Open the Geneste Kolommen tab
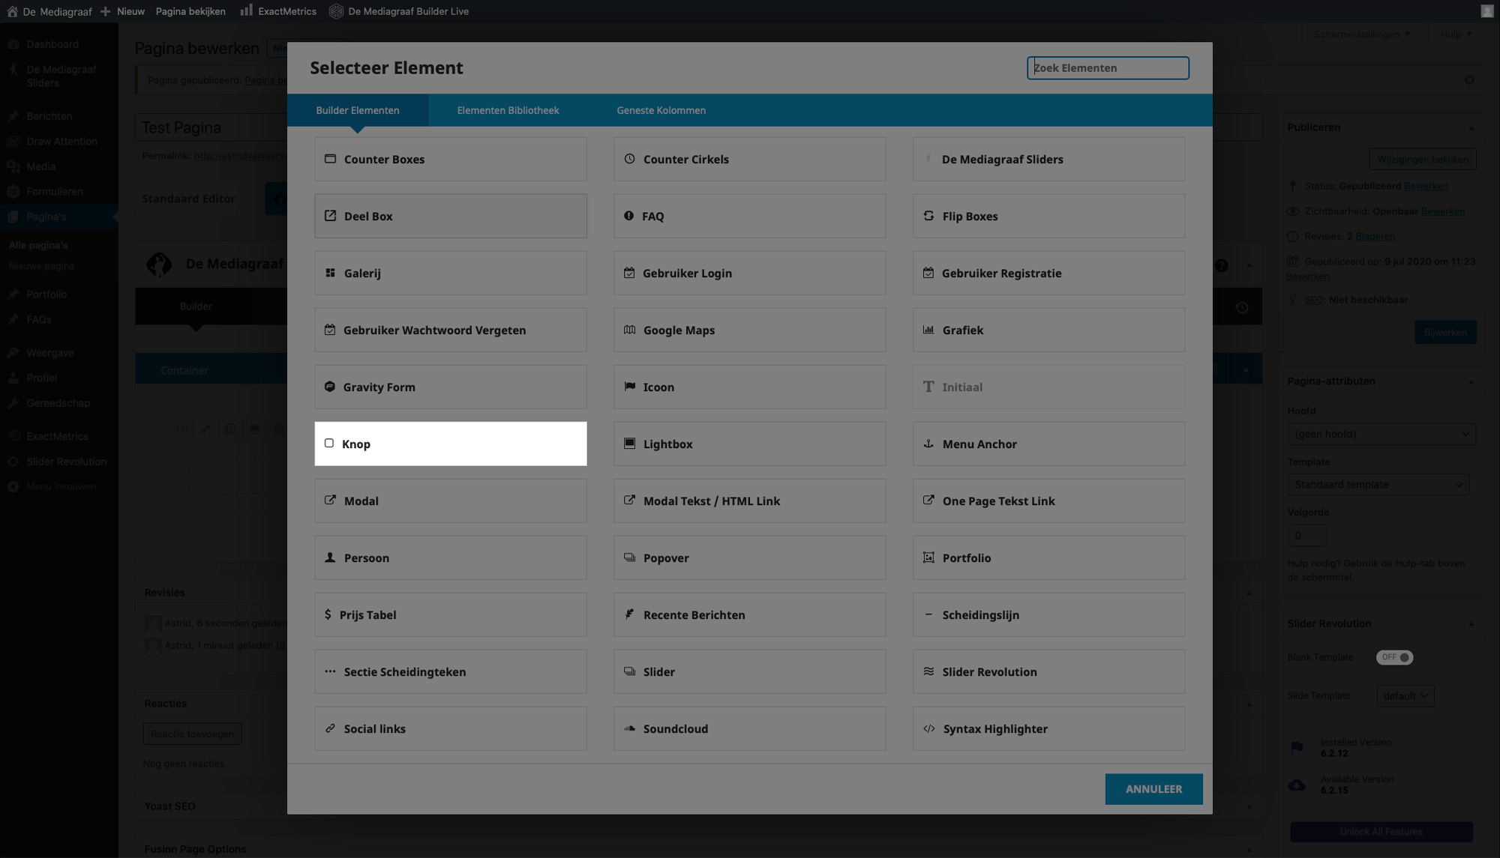The width and height of the screenshot is (1500, 858). click(x=661, y=110)
